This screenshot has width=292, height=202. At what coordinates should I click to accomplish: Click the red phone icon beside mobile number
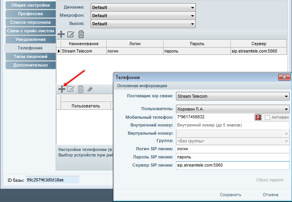coord(258,117)
